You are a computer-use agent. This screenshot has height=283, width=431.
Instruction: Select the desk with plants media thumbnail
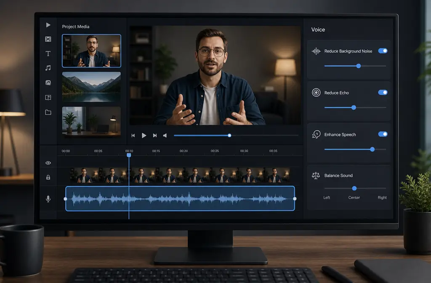(91, 121)
